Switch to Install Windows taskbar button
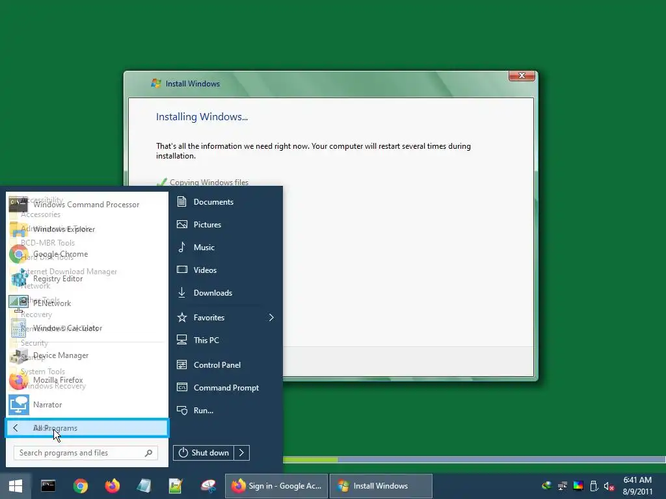Screen dimensions: 666x499 pos(381,486)
